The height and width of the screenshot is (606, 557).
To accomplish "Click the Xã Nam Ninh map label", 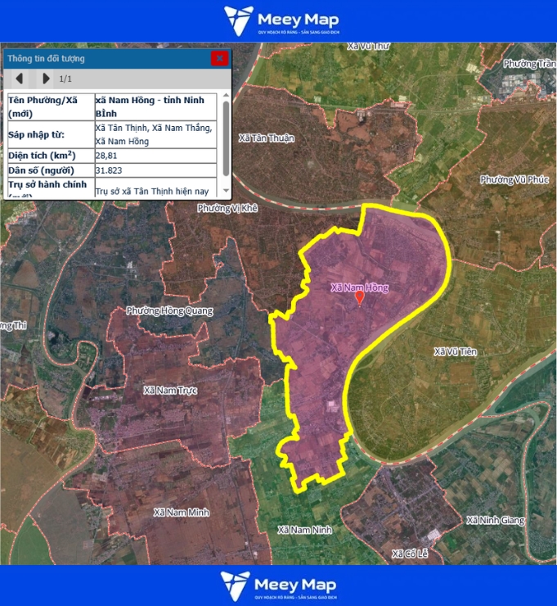I will [x=305, y=530].
